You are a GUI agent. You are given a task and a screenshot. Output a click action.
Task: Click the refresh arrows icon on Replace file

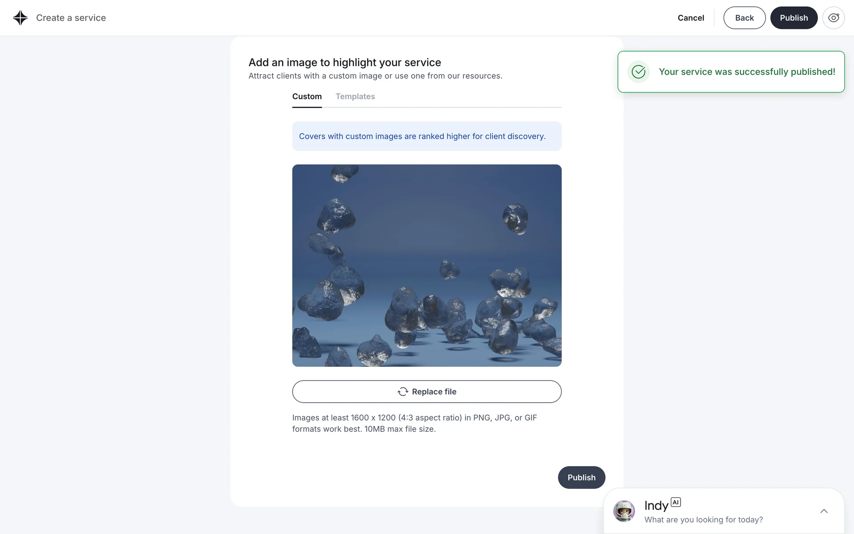(403, 392)
